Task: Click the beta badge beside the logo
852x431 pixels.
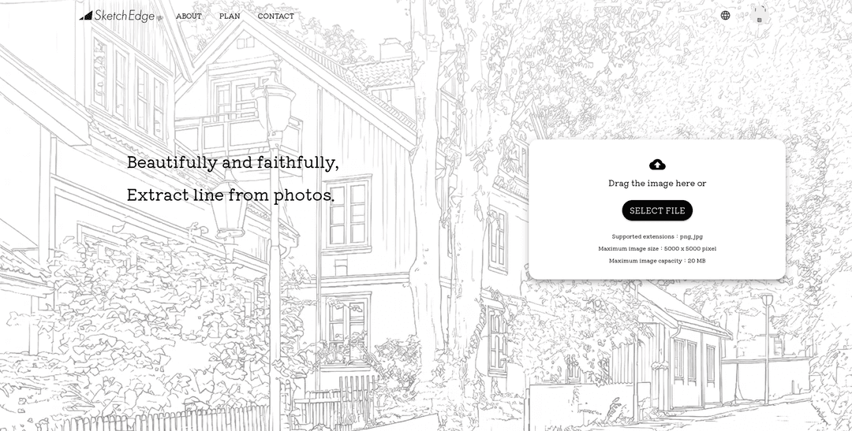Action: [x=159, y=18]
